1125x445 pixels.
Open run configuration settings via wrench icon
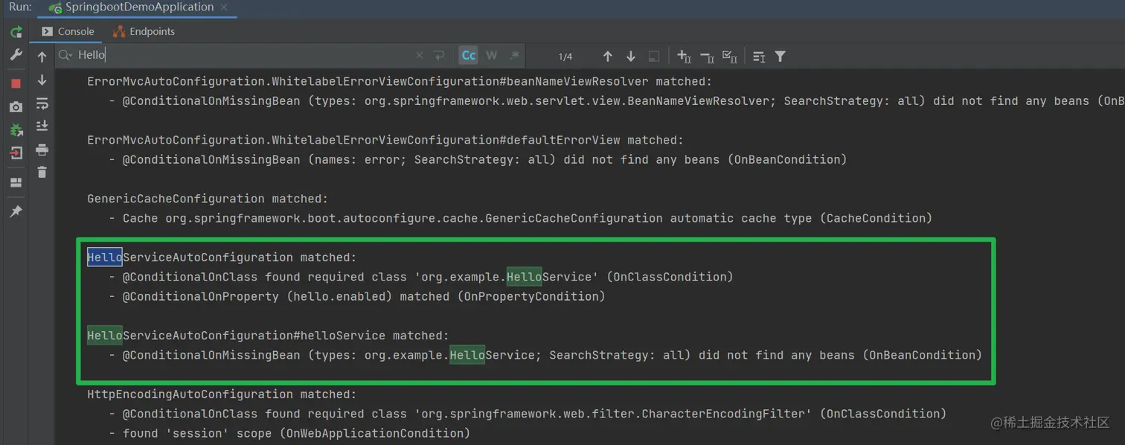pos(16,56)
